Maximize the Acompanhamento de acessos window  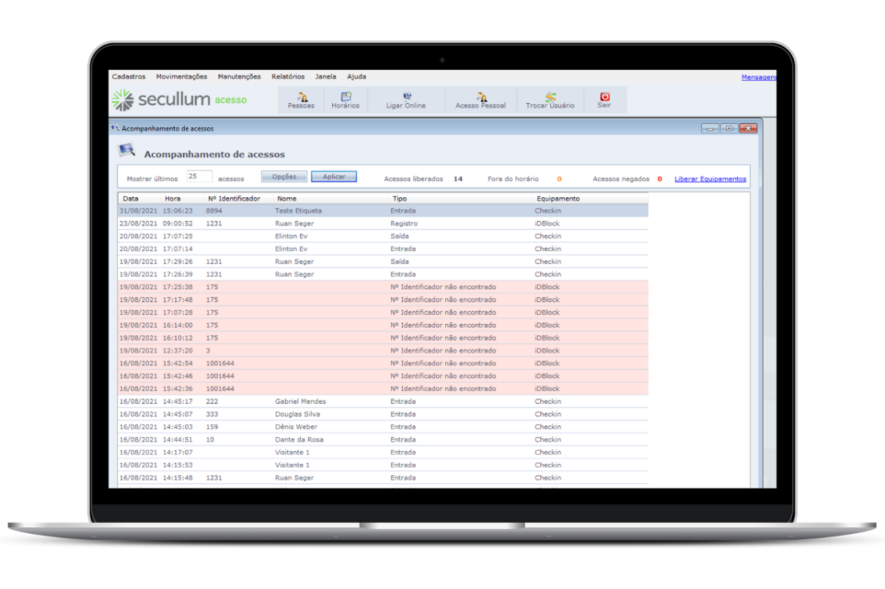point(729,129)
